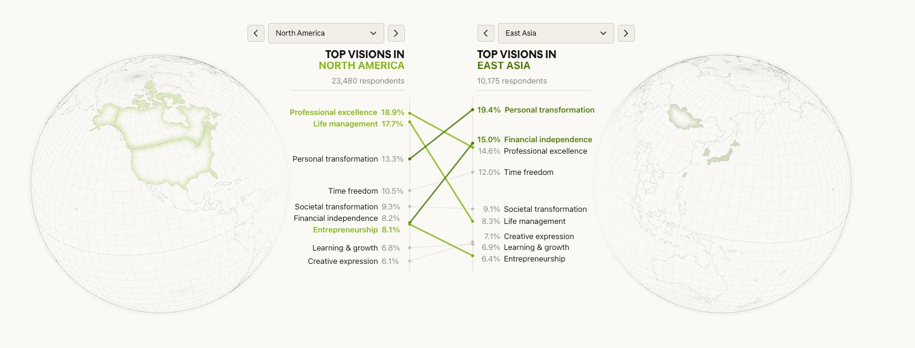The height and width of the screenshot is (348, 915).
Task: Click next region arrow beside East Asia
Action: pos(626,33)
